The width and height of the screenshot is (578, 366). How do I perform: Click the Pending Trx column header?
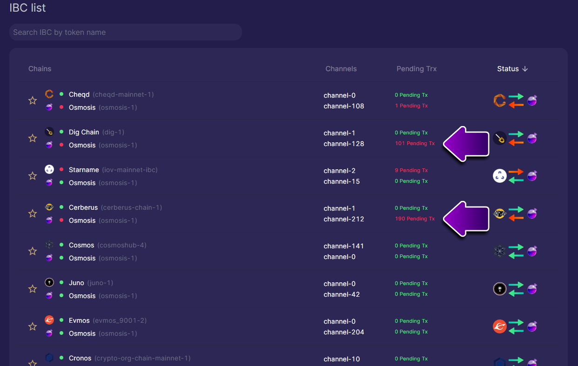pos(417,69)
